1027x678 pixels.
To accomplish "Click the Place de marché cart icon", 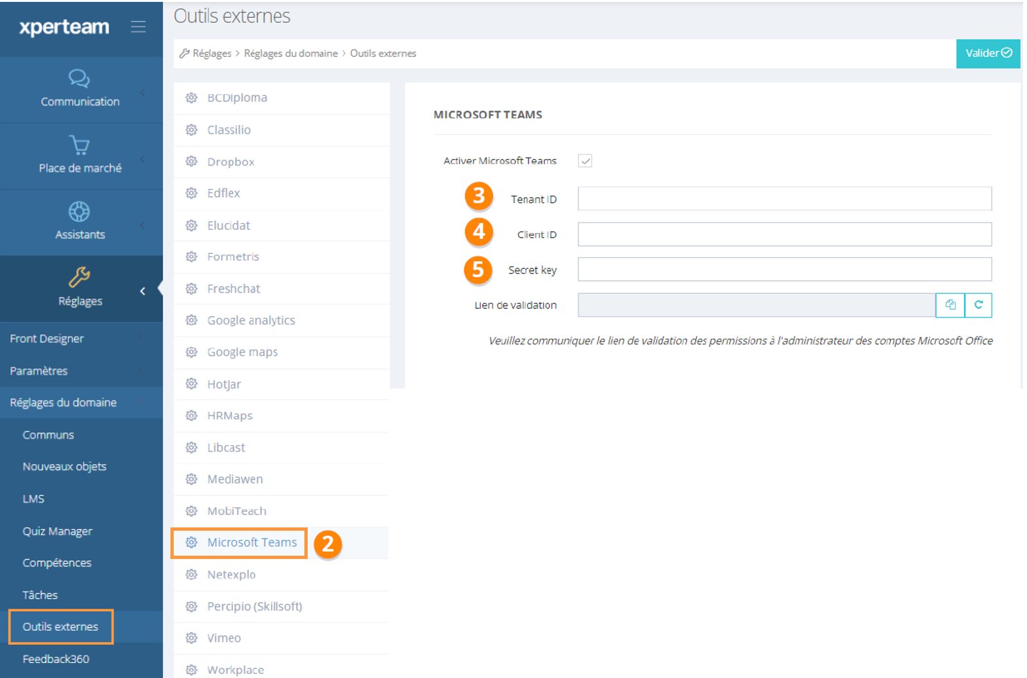I will (x=79, y=145).
